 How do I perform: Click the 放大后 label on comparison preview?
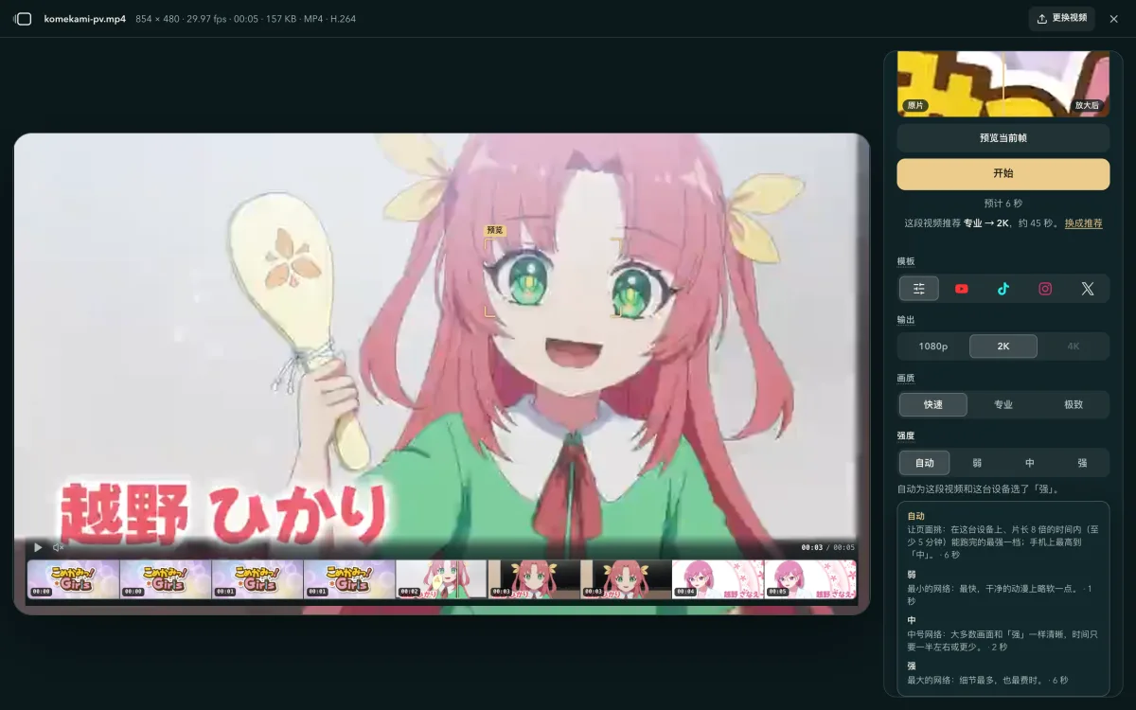(x=1088, y=105)
